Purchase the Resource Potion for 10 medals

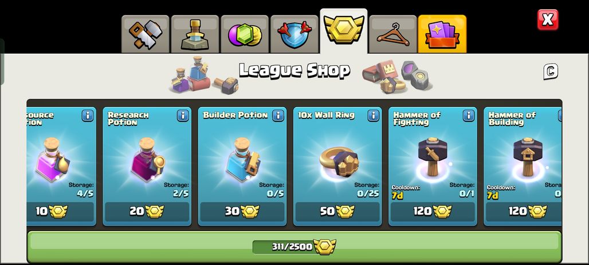(x=60, y=212)
